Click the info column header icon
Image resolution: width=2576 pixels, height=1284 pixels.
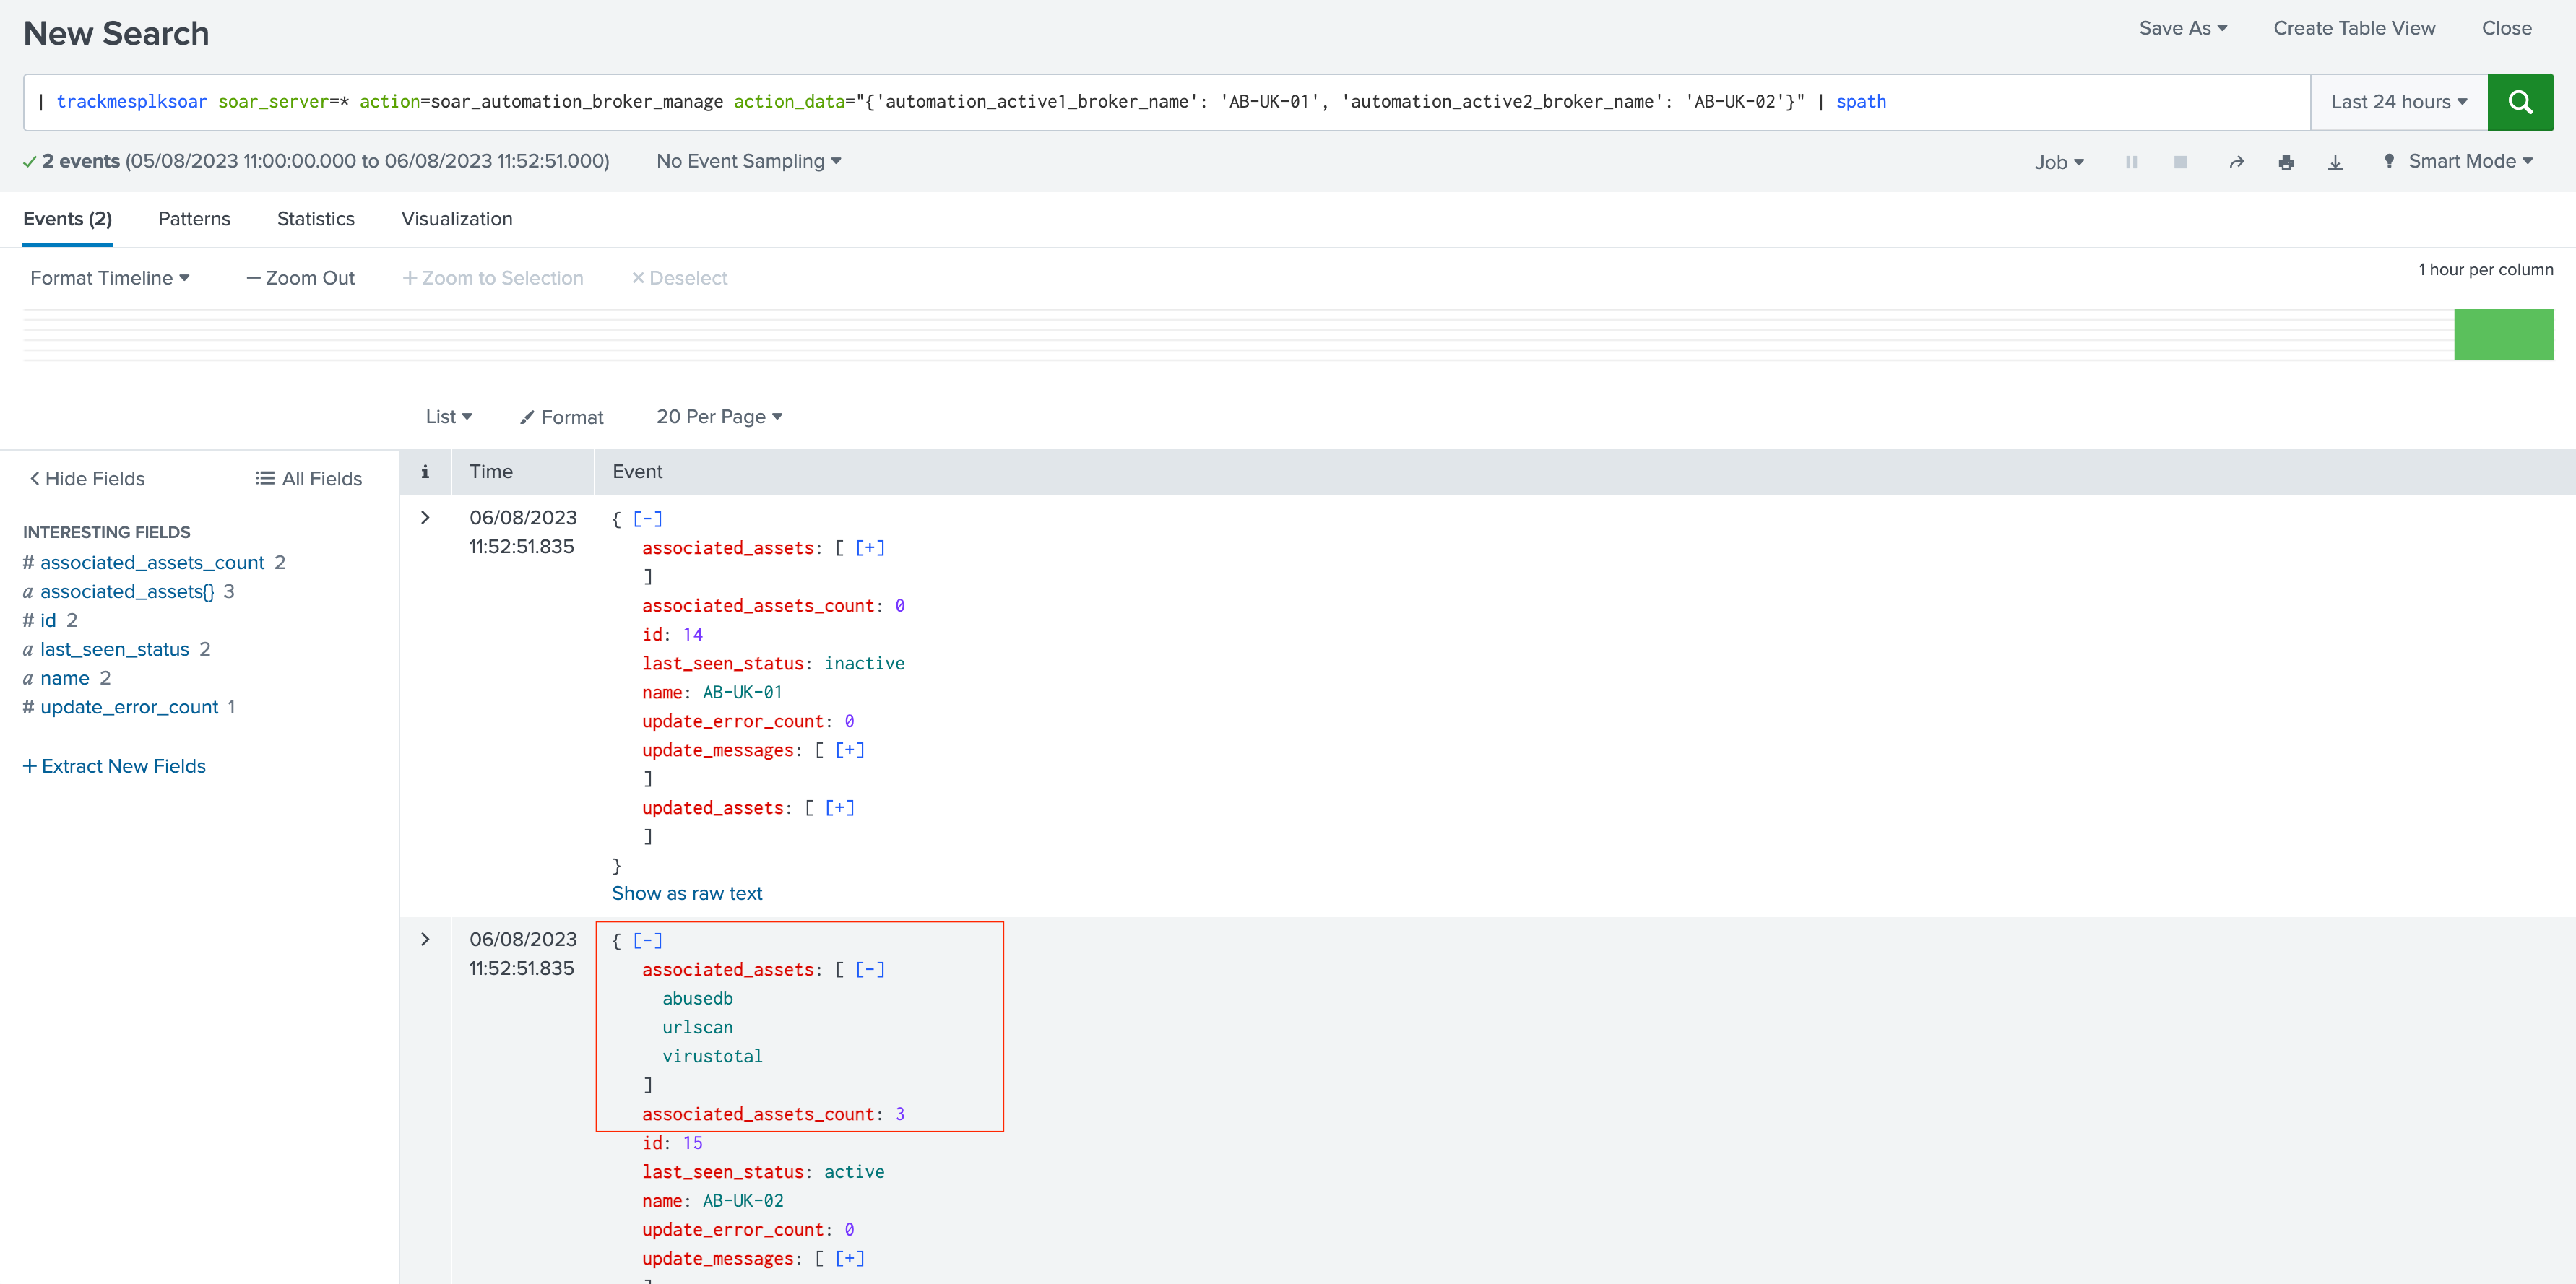pyautogui.click(x=425, y=472)
